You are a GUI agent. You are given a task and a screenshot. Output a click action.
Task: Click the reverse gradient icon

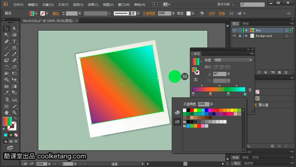(196, 80)
